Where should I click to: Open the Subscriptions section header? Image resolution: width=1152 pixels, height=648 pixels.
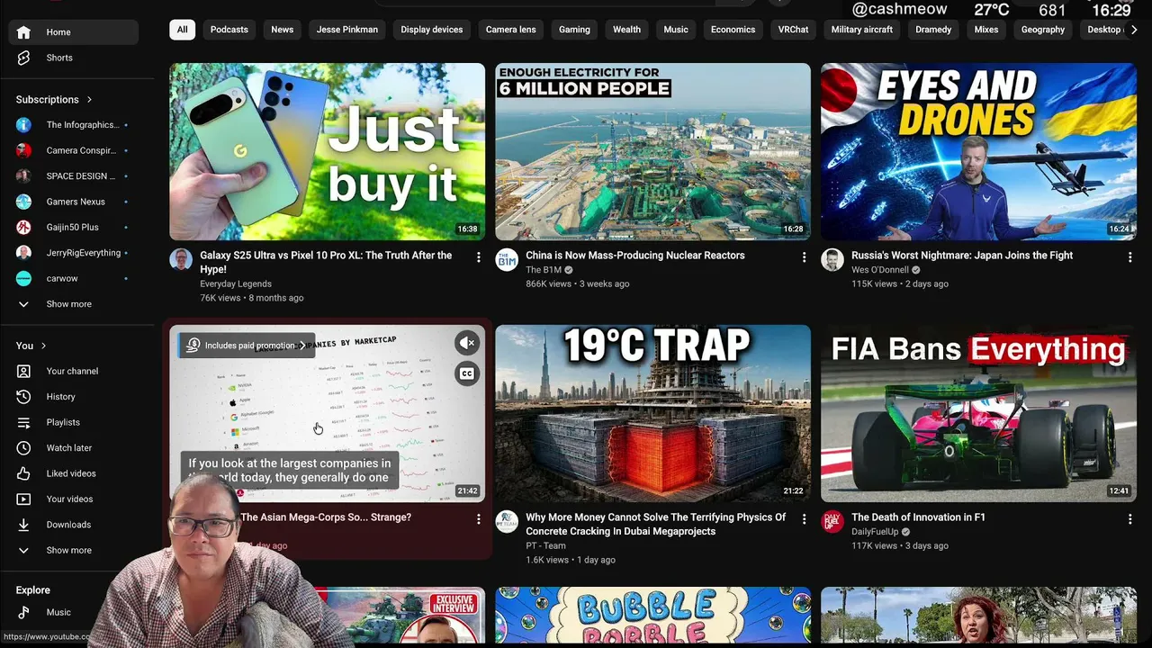[x=54, y=100]
